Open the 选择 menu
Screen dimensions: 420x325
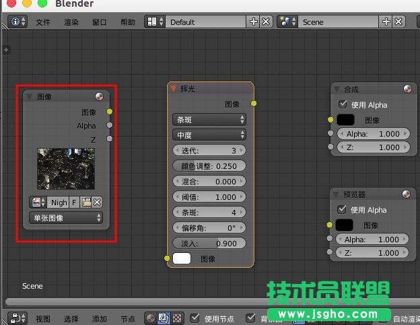click(x=71, y=319)
